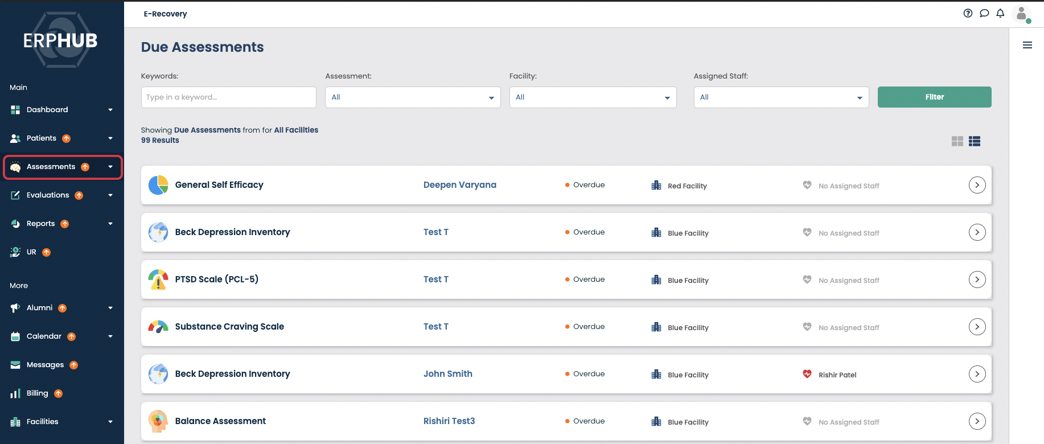The width and height of the screenshot is (1044, 444).
Task: Open General Self Efficacy row arrow
Action: click(x=977, y=185)
